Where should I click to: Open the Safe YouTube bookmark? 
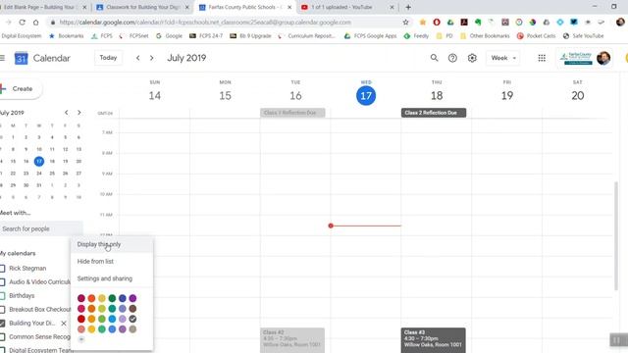pyautogui.click(x=583, y=36)
